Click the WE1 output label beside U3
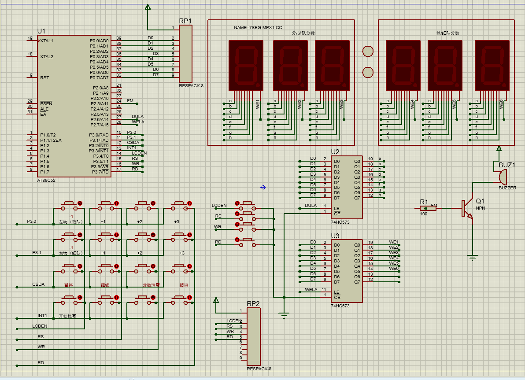Screen dimensions: 525x380 [394, 242]
